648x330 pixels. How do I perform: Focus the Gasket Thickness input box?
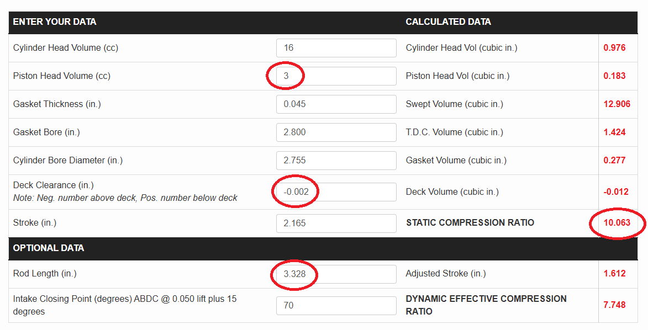coord(336,104)
